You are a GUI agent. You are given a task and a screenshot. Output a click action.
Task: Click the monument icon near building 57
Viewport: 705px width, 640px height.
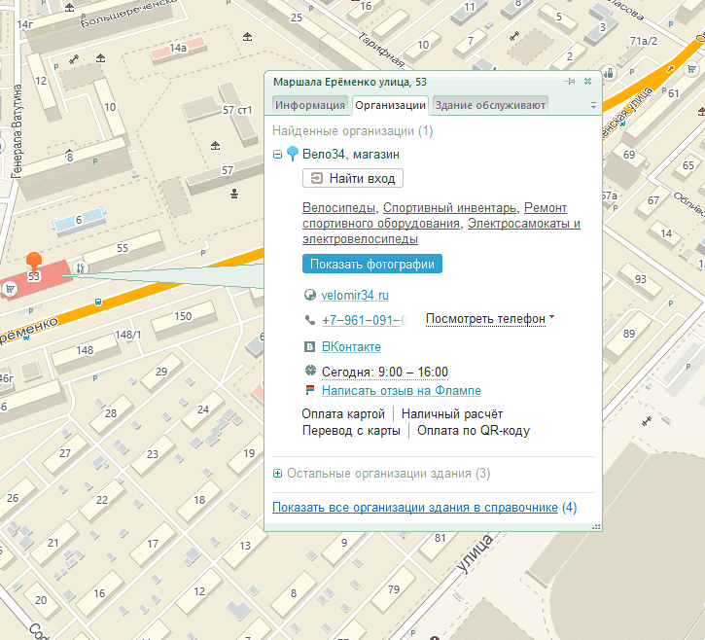click(234, 194)
